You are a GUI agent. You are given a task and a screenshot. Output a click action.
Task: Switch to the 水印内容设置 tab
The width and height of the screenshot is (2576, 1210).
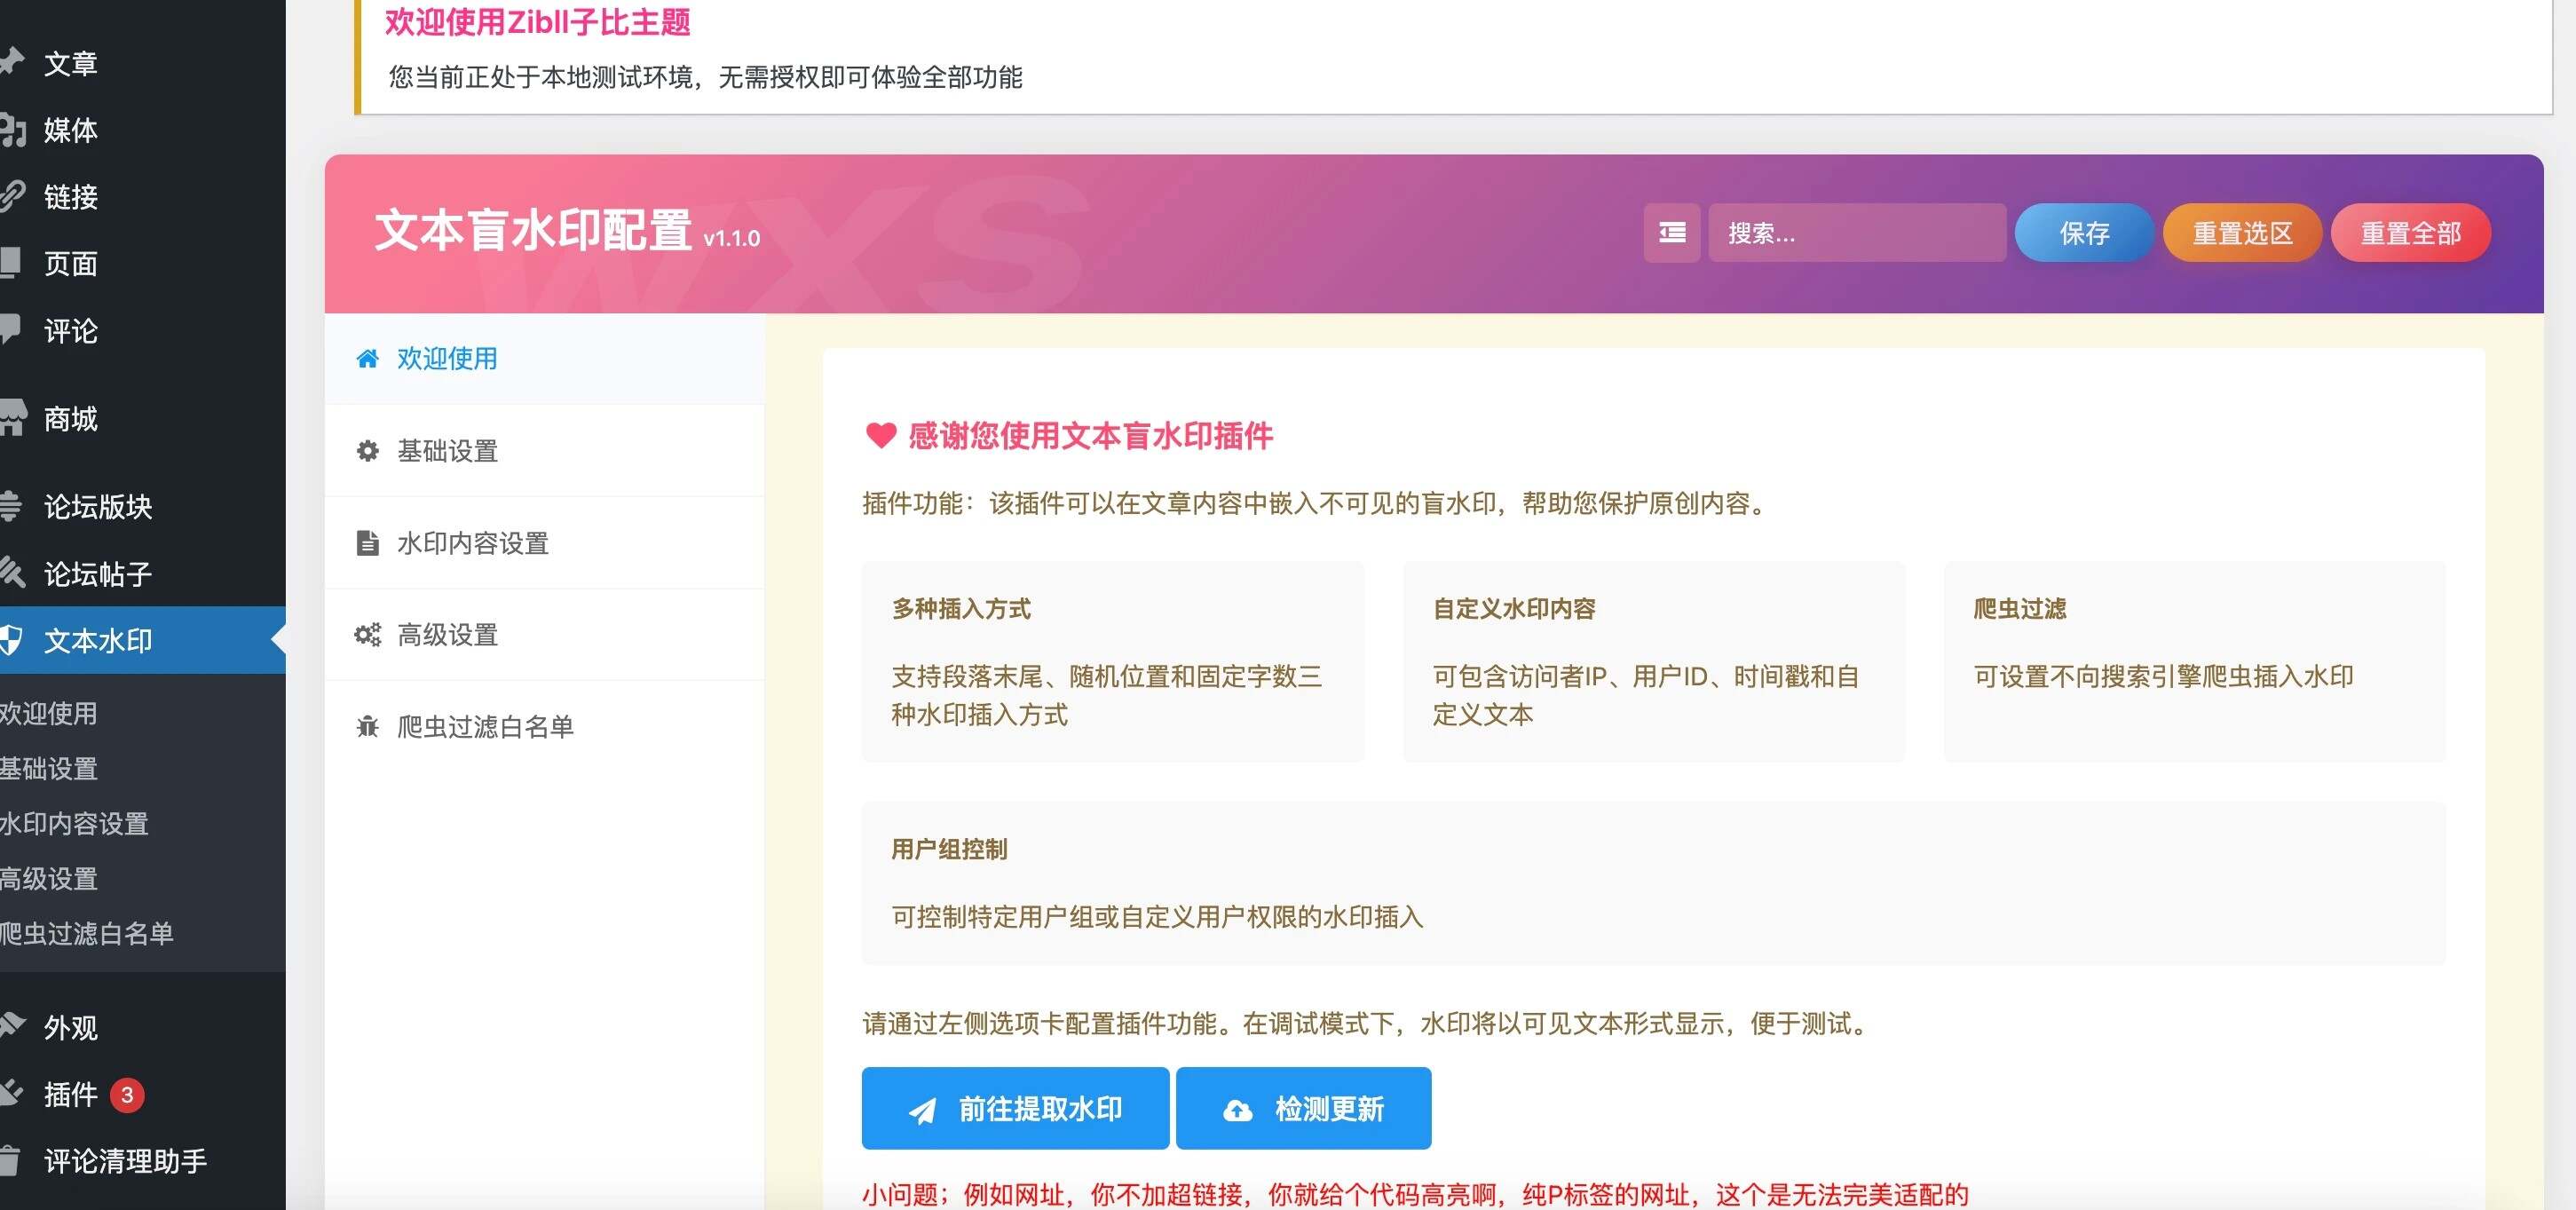tap(473, 543)
